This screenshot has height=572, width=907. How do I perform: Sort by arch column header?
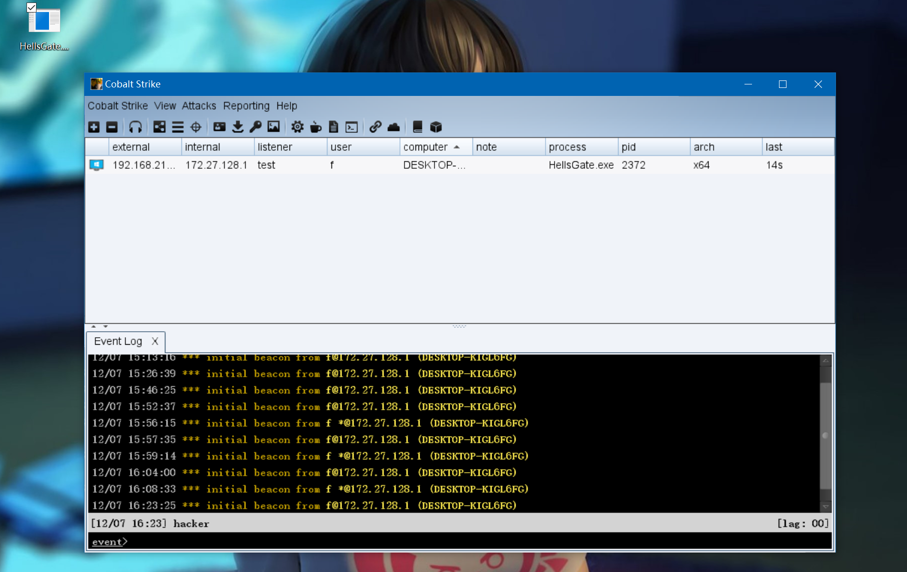(726, 147)
